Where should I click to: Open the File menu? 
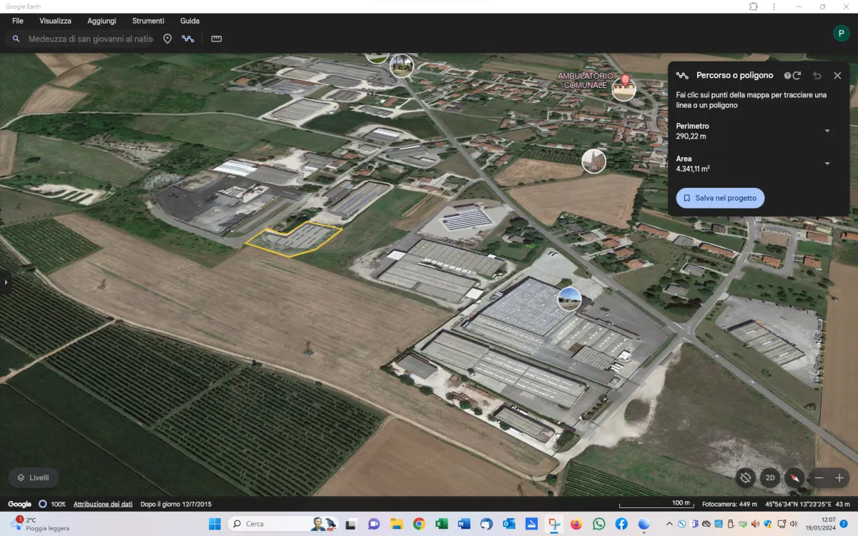[18, 21]
